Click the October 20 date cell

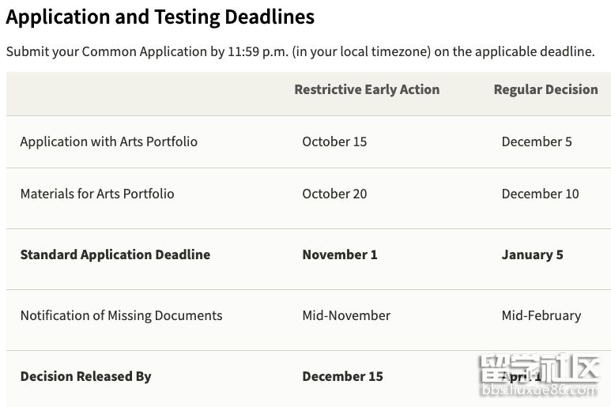[x=334, y=194]
